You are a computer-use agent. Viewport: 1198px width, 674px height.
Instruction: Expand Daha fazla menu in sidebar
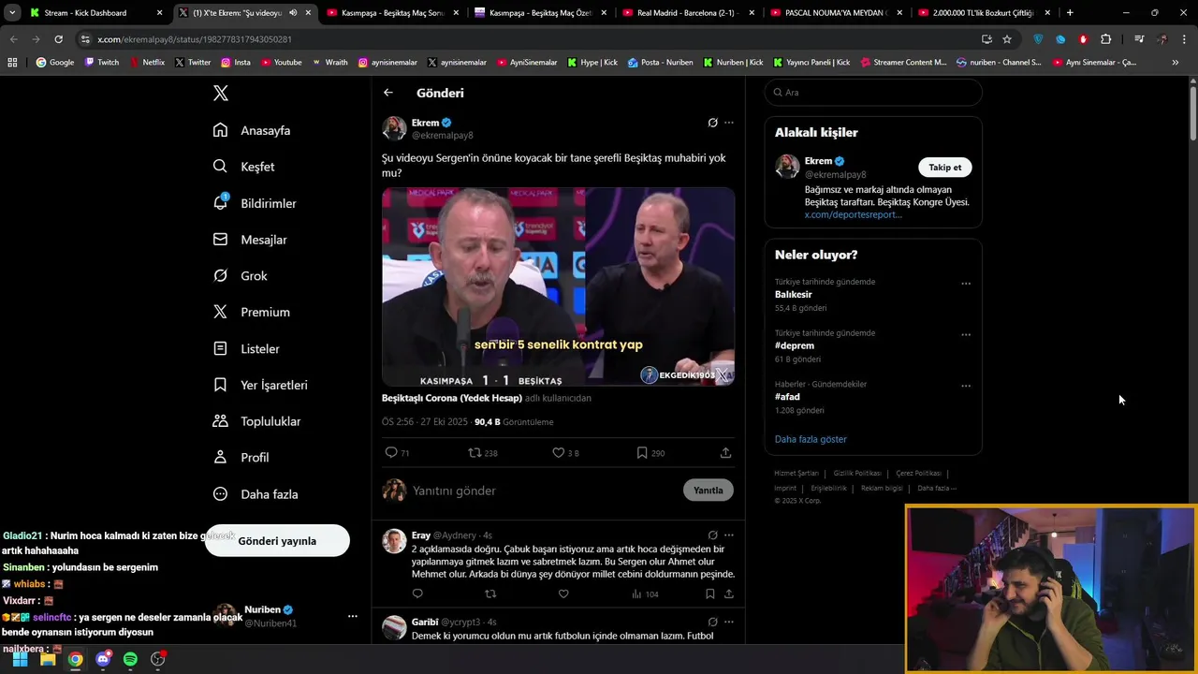pyautogui.click(x=256, y=494)
